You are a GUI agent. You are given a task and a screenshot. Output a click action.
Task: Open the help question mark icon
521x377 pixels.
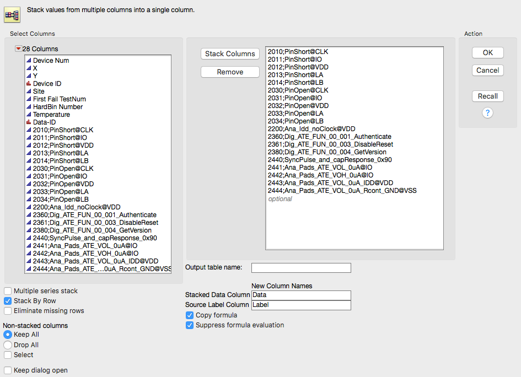[x=487, y=113]
